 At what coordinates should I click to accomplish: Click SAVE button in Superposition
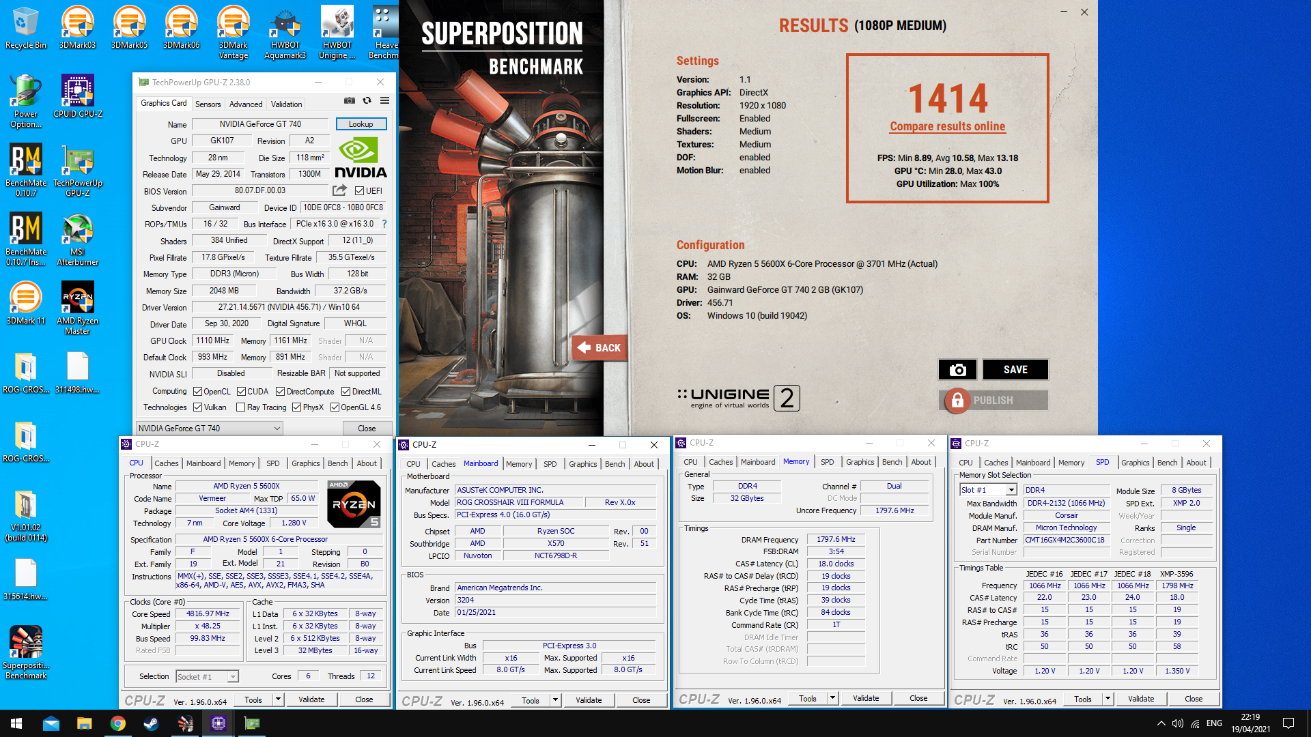pos(1015,370)
